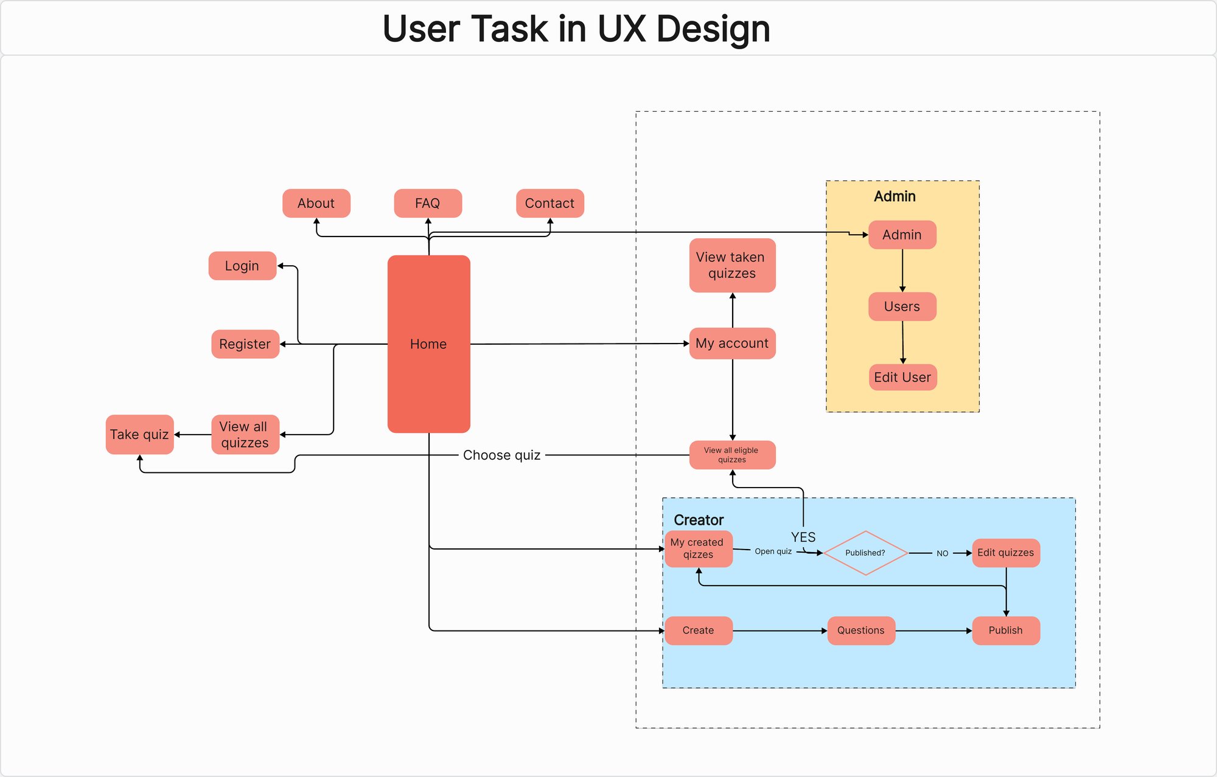
Task: Select the View taken quizzes node
Action: [732, 265]
